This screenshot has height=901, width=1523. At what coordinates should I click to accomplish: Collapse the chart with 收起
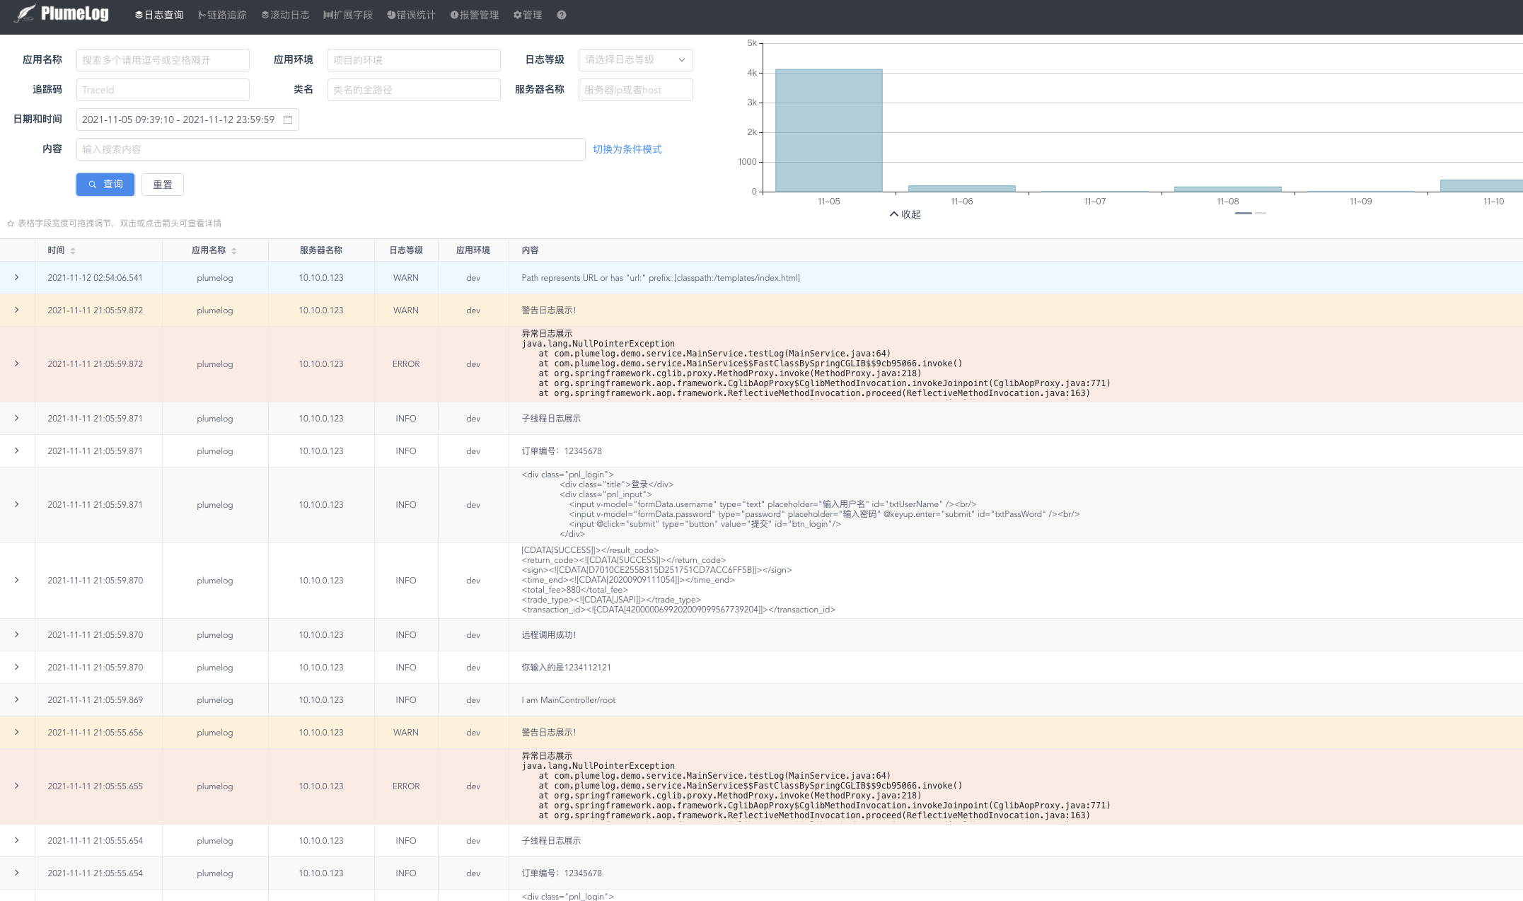pyautogui.click(x=905, y=214)
